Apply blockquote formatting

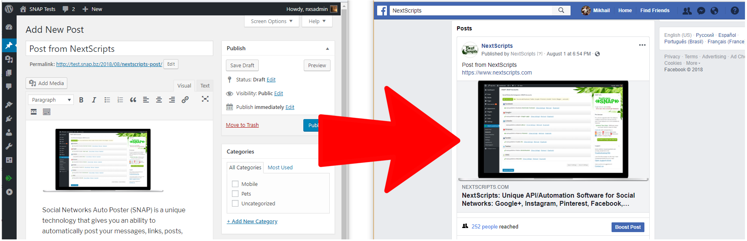133,100
